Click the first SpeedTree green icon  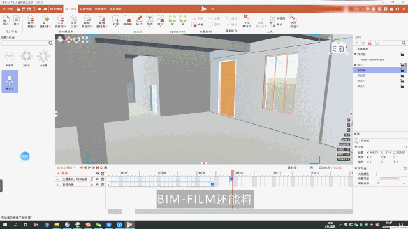click(x=172, y=20)
